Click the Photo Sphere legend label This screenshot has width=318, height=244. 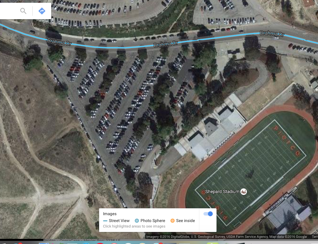[x=153, y=221]
